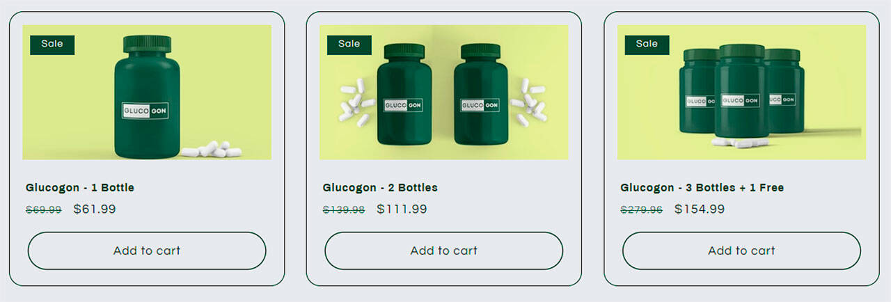The height and width of the screenshot is (302, 891).
Task: Open the Glucogon - 3 Bottles + 1 Free title
Action: coord(702,188)
